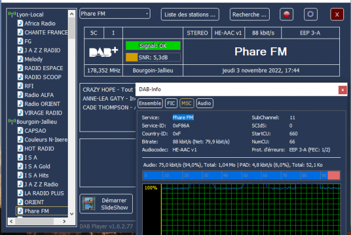351x235 pixels.
Task: Click the audio/PAD ratio progress bar
Action: 241,175
